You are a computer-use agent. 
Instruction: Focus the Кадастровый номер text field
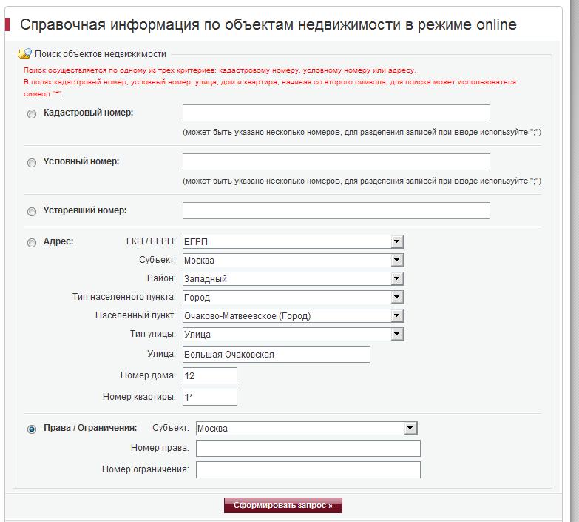coord(336,113)
